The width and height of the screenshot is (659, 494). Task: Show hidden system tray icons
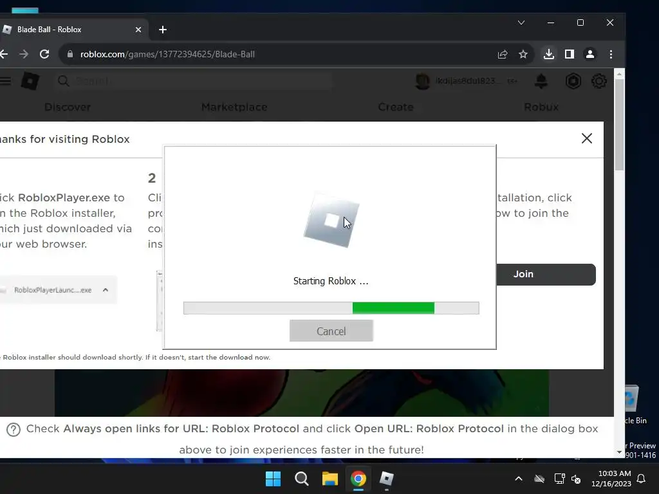click(519, 479)
